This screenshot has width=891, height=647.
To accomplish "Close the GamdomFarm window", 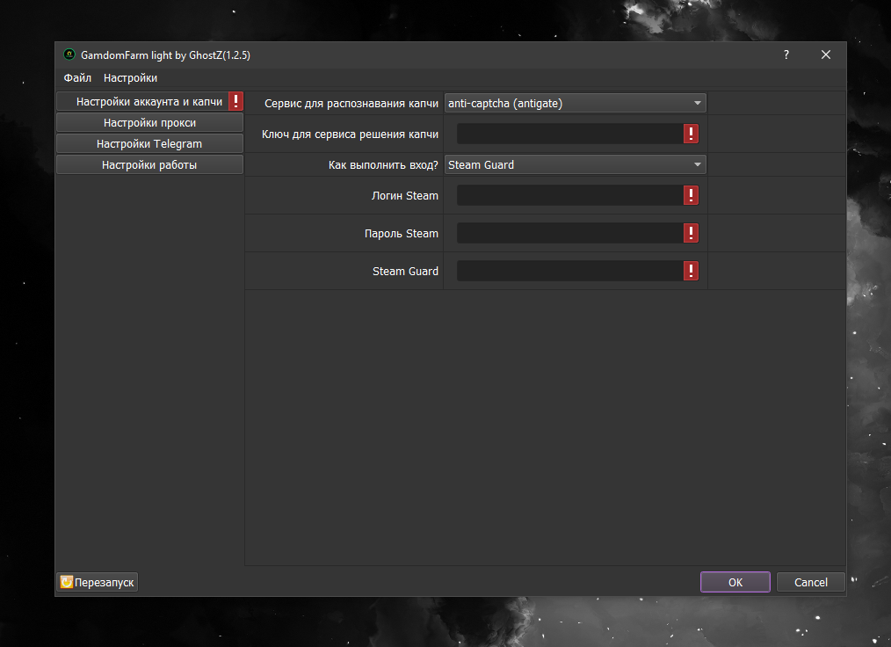I will click(x=826, y=55).
